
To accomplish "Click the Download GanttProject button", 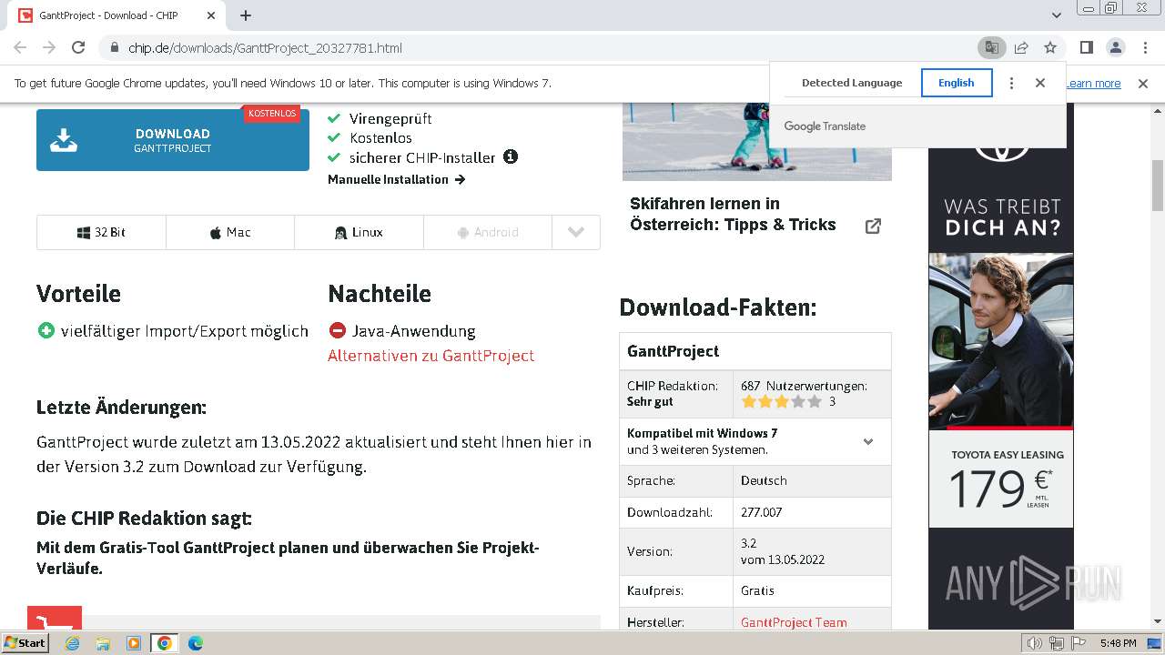I will pyautogui.click(x=173, y=140).
